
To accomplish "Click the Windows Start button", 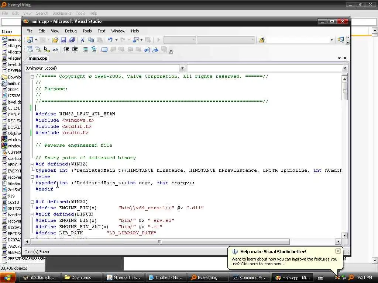I will coord(7,278).
